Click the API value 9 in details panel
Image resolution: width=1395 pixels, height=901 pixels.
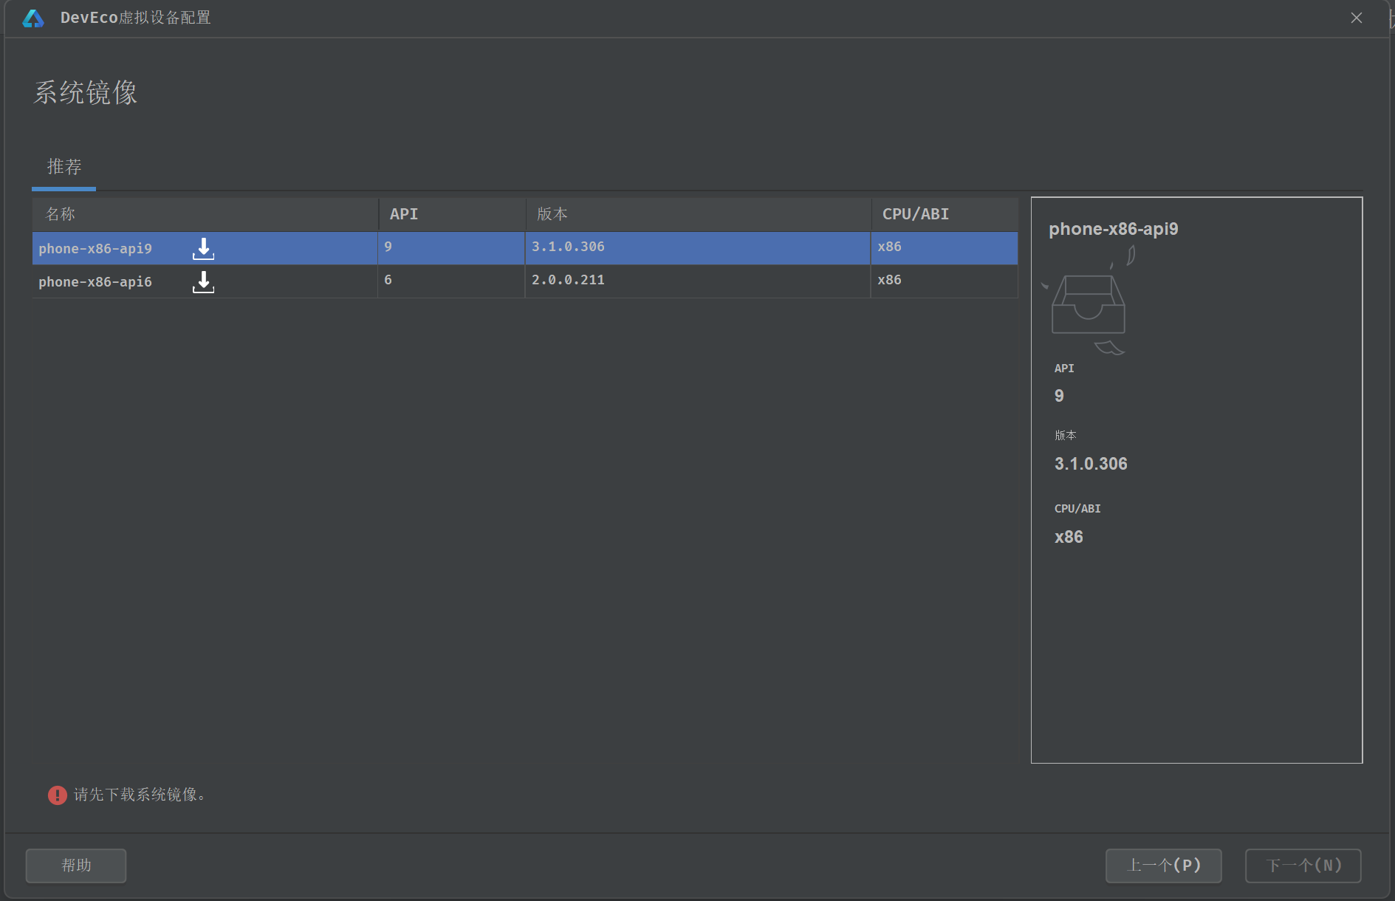tap(1059, 396)
